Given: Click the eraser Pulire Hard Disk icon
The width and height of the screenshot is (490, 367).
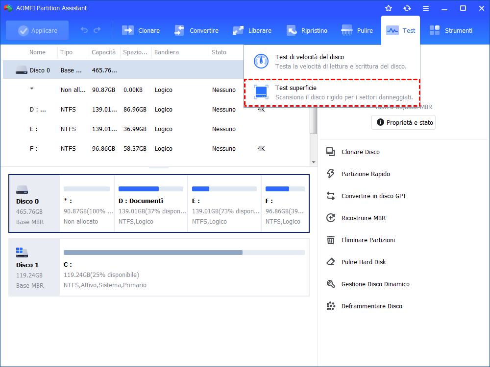Looking at the screenshot, I should click(x=330, y=261).
